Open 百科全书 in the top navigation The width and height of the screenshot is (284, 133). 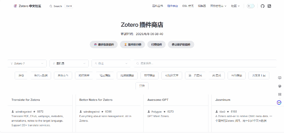pyautogui.click(x=158, y=6)
